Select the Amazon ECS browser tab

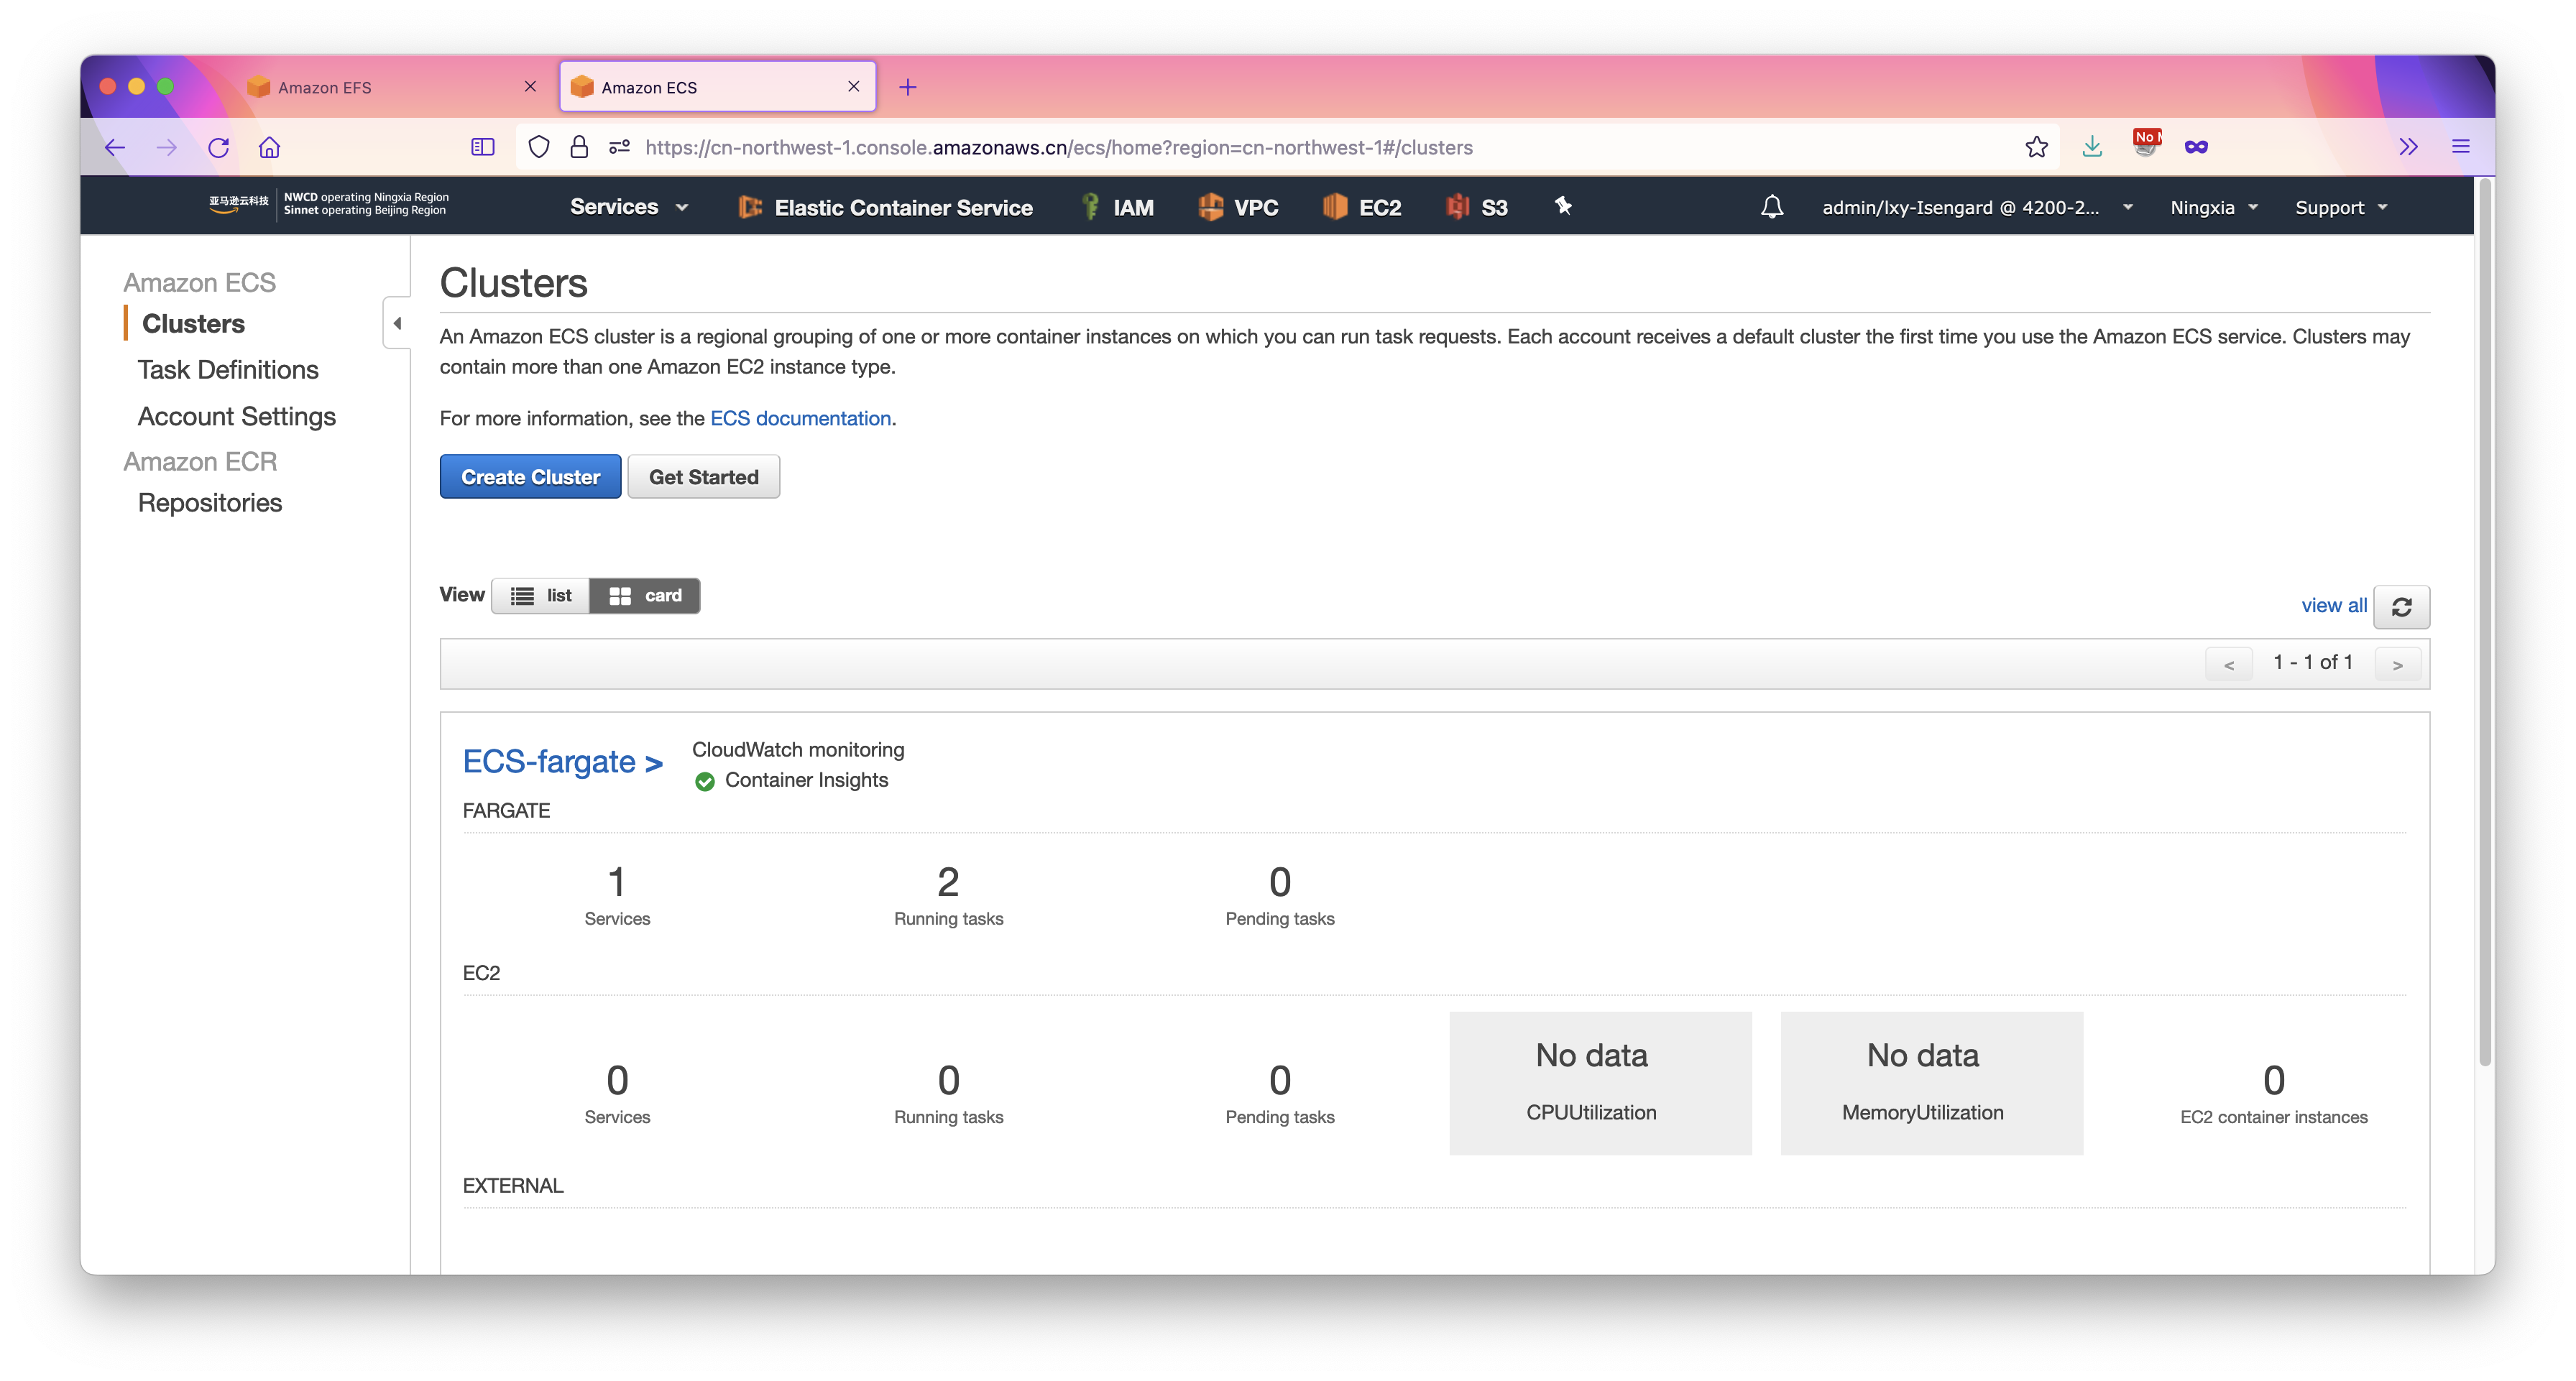tap(717, 87)
